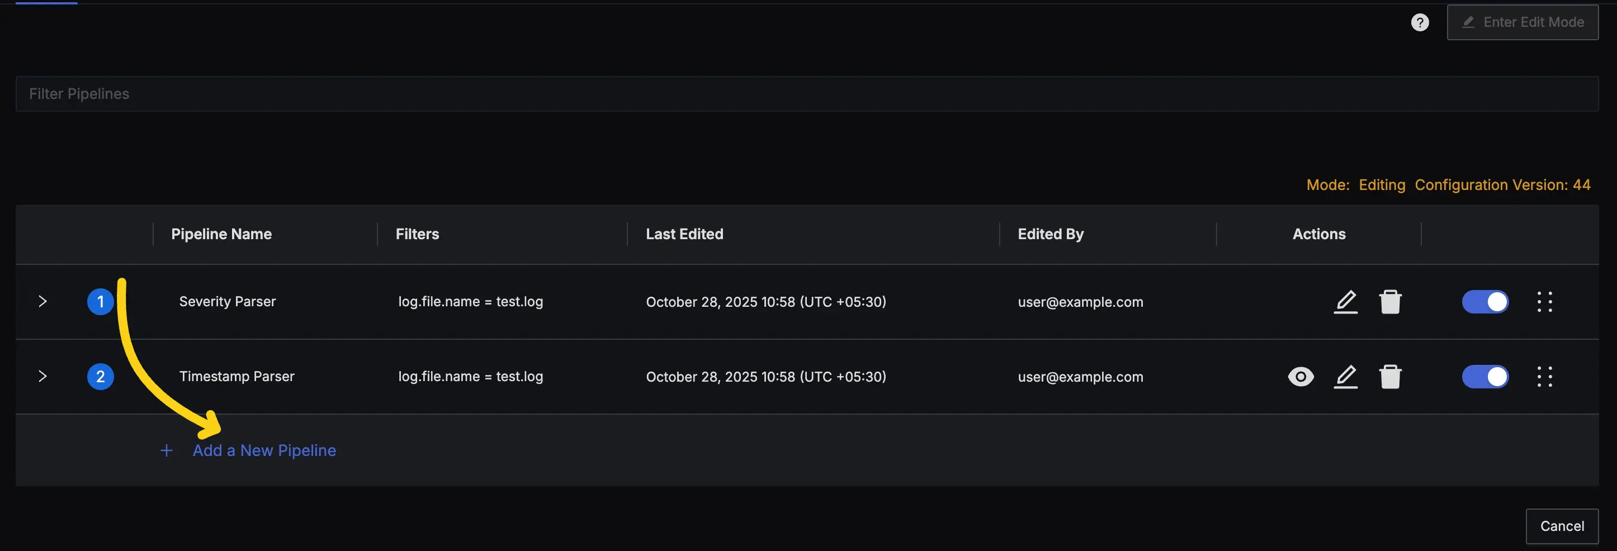Image resolution: width=1617 pixels, height=551 pixels.
Task: Disable the Severity Parser pipeline toggle
Action: (1485, 302)
